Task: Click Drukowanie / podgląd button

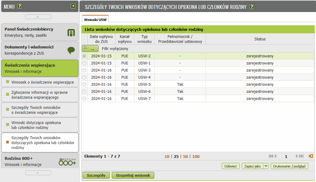Action: point(289,166)
